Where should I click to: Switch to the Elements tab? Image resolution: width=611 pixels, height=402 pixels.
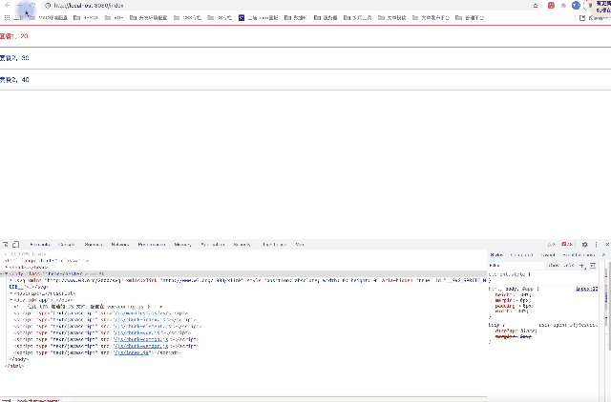click(40, 245)
